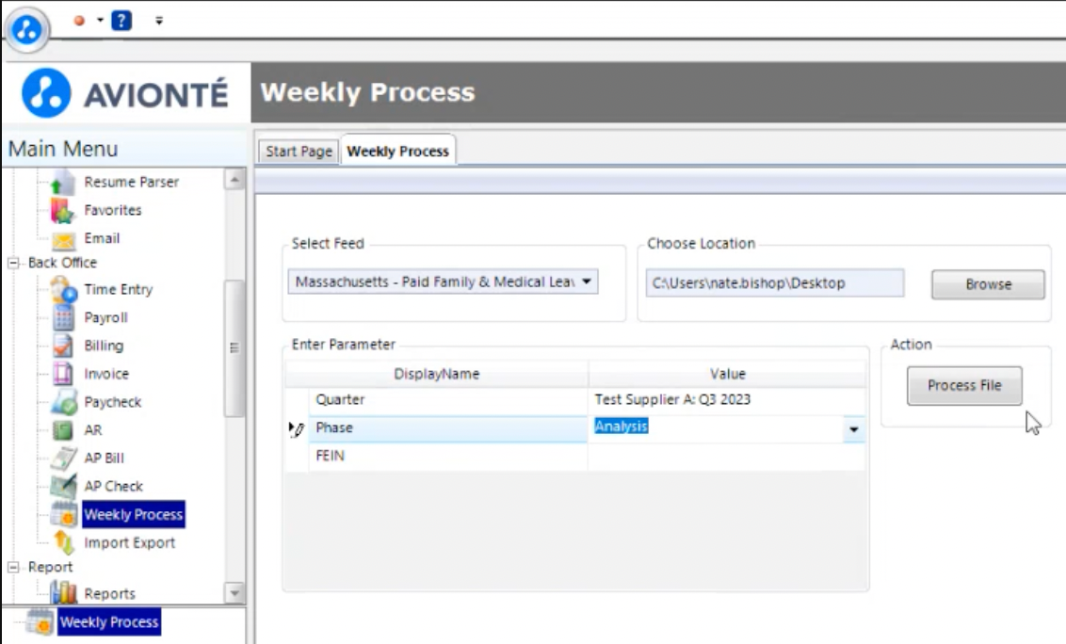This screenshot has height=644, width=1066.
Task: Select the Quarter parameter row name
Action: click(x=340, y=400)
